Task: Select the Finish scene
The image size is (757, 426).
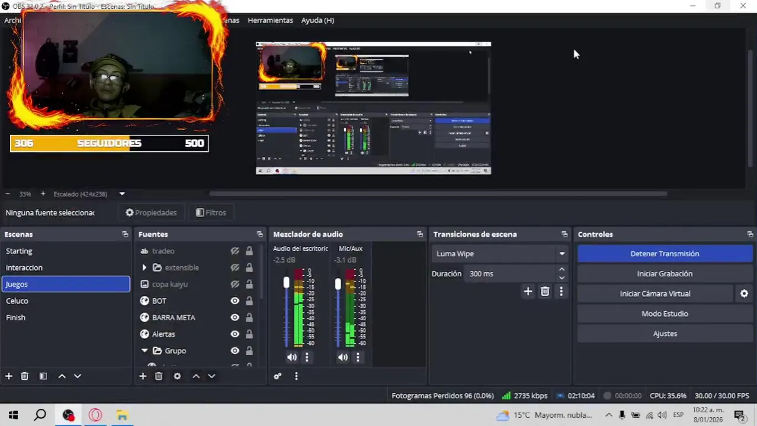Action: click(x=66, y=317)
